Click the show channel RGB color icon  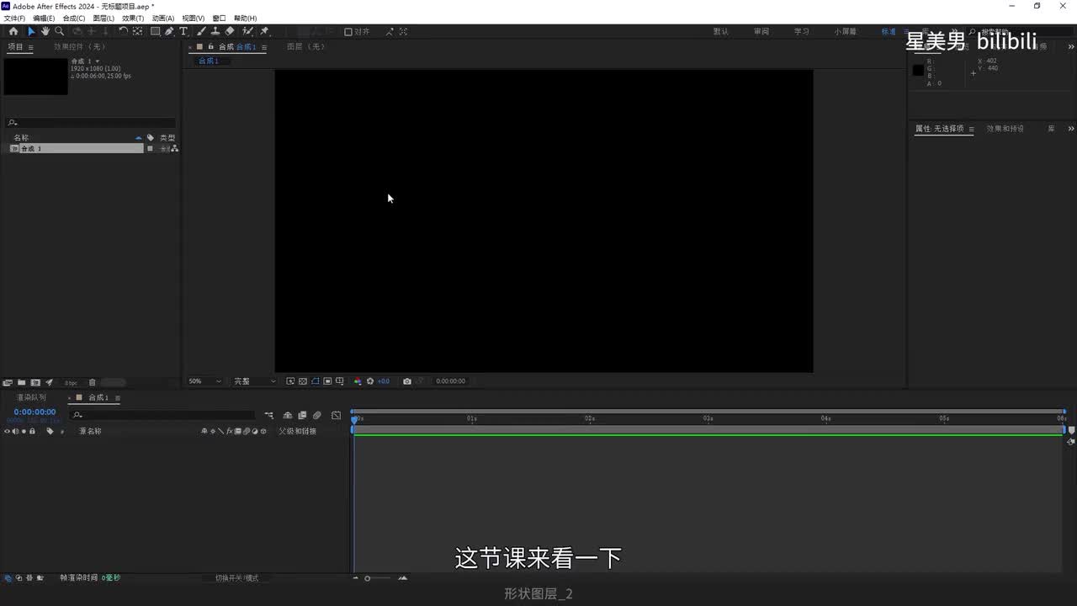(358, 381)
